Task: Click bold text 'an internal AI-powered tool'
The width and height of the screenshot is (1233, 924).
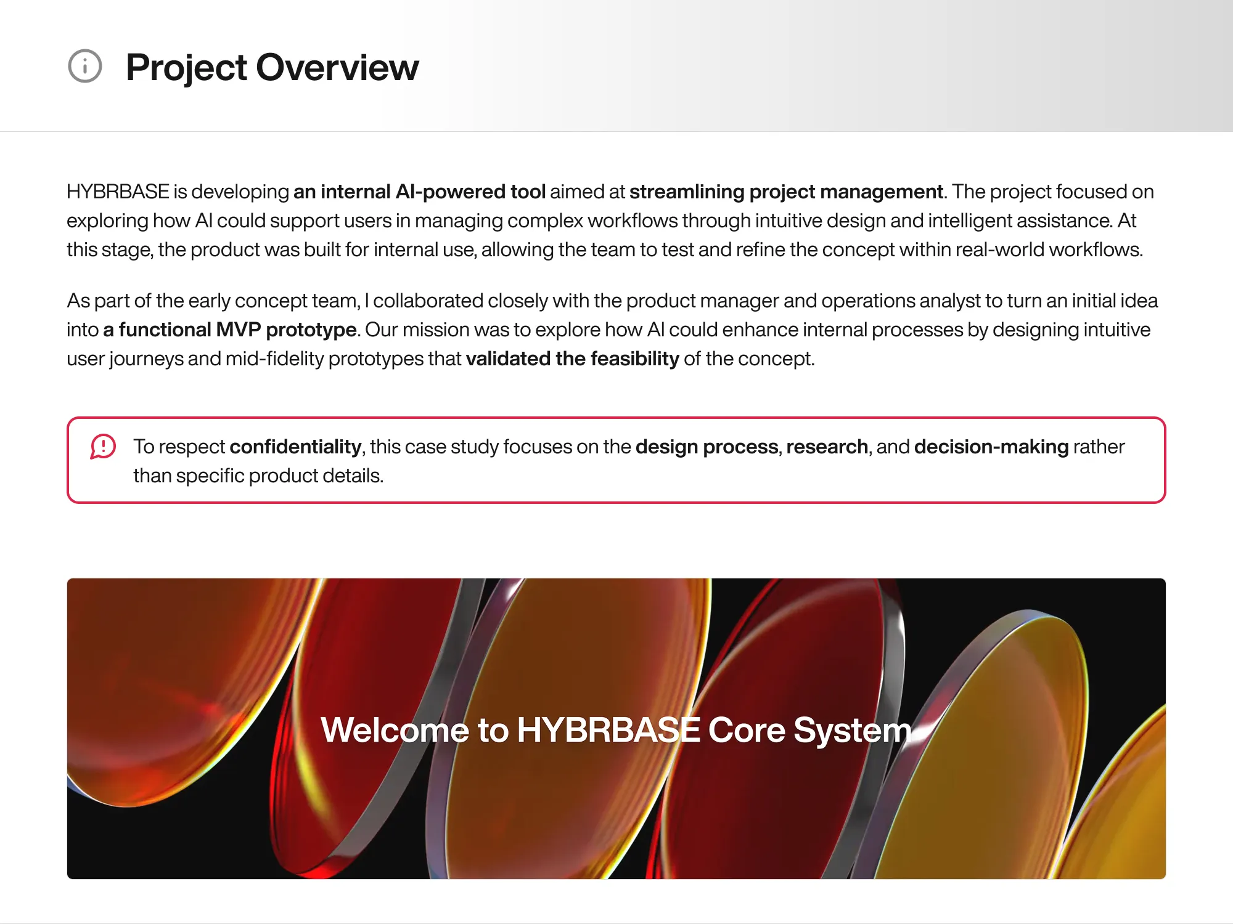Action: coord(419,192)
